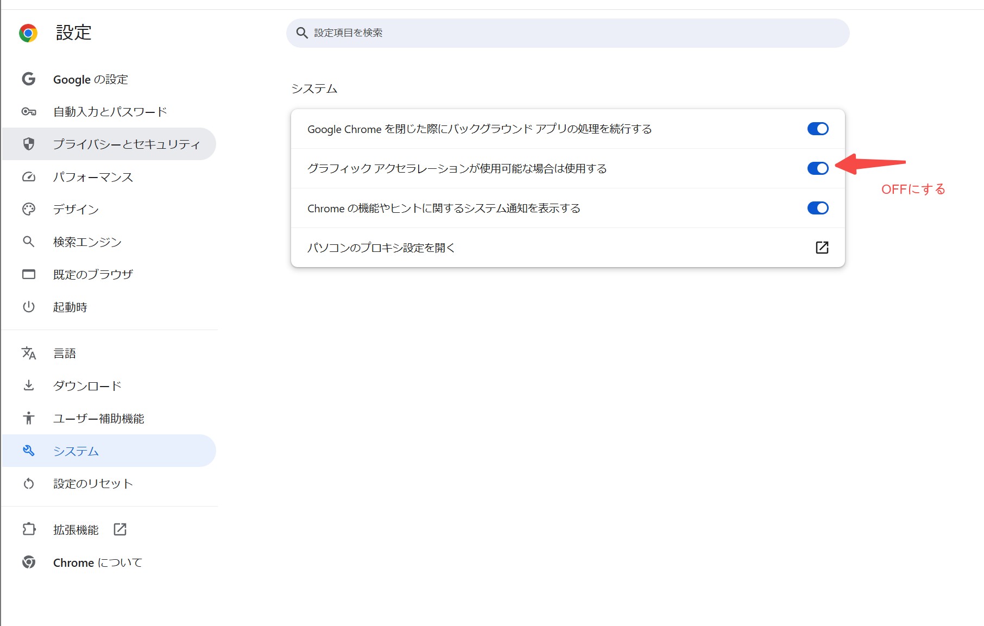The width and height of the screenshot is (984, 626).
Task: Disable the グラフィック アクセラレーション toggle
Action: point(818,168)
